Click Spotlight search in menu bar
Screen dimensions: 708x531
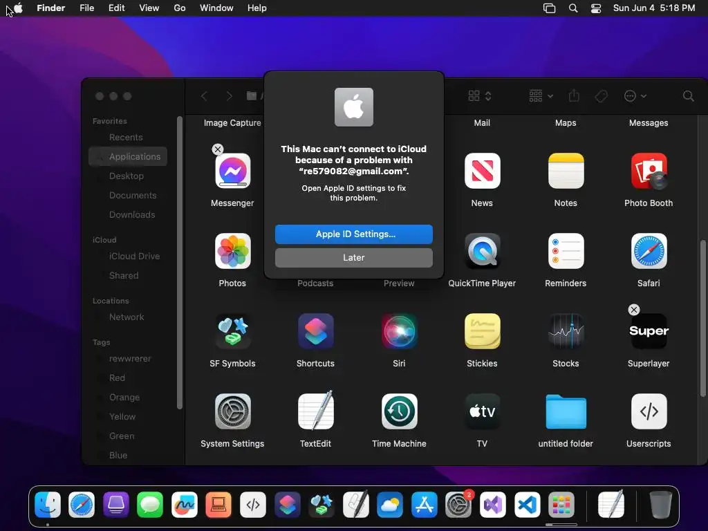click(573, 8)
